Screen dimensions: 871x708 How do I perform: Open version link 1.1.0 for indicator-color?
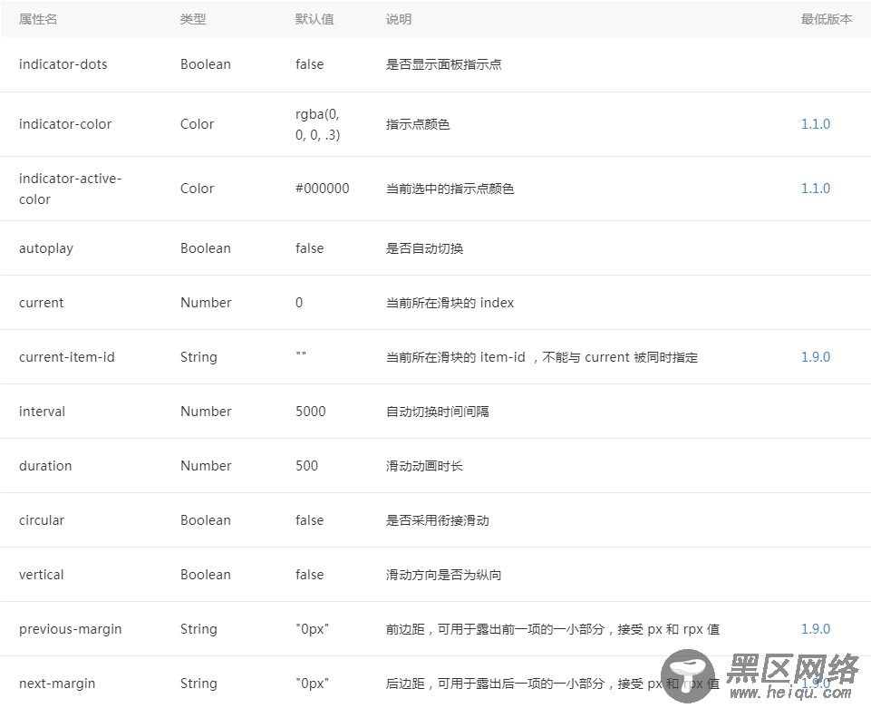(815, 124)
